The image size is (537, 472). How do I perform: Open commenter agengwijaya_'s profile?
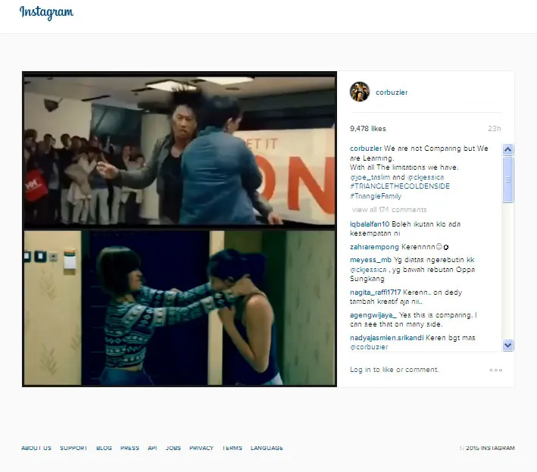(373, 315)
